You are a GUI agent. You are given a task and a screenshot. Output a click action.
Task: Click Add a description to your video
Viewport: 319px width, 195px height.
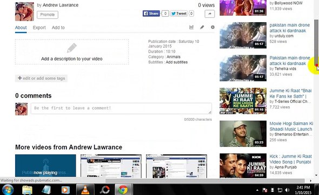pyautogui.click(x=72, y=52)
